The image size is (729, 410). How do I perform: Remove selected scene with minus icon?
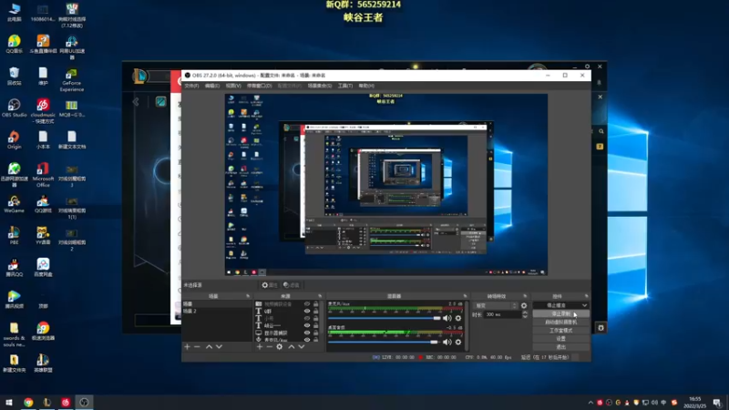click(x=197, y=347)
